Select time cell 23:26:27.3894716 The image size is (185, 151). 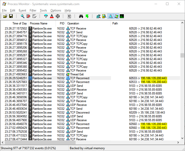tap(16, 36)
